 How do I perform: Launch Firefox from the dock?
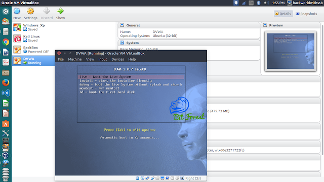tap(6, 83)
